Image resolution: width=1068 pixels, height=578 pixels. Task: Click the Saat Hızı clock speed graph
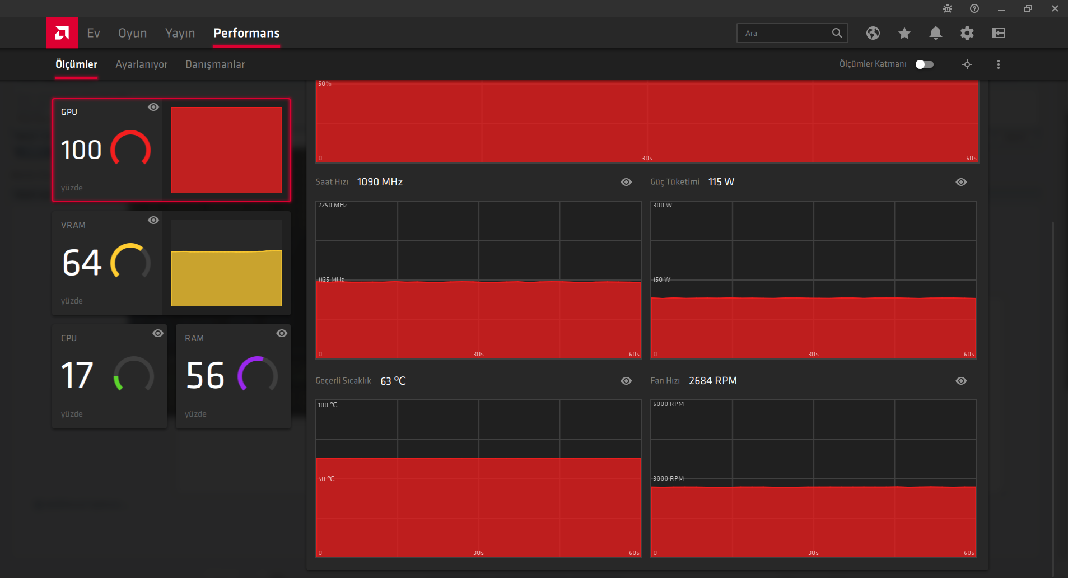point(478,280)
